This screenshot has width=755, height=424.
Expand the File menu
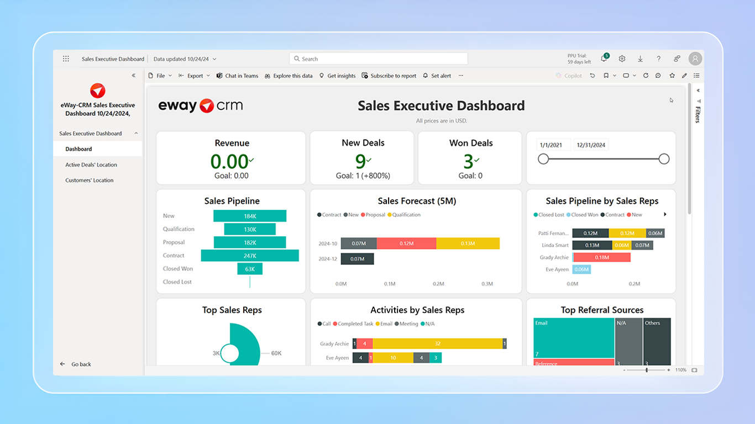(160, 76)
